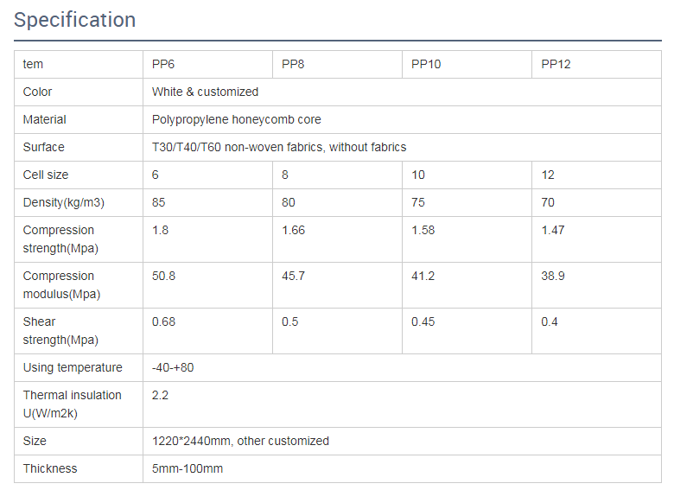Click the White & customized cell
The height and width of the screenshot is (490, 674).
tap(205, 92)
